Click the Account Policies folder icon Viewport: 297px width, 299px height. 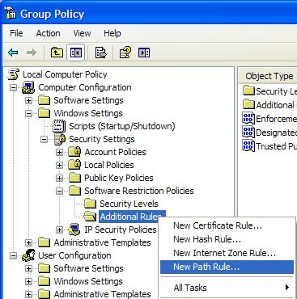74,152
